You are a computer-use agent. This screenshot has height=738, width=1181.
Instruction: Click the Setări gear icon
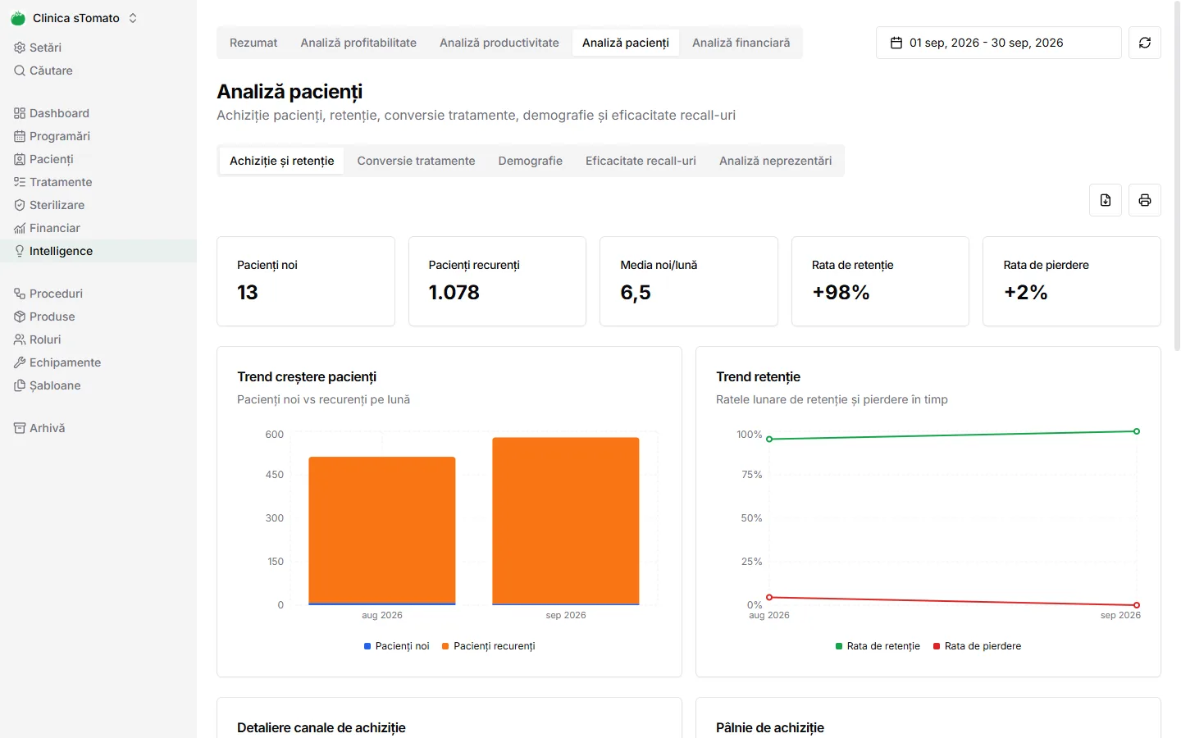20,48
